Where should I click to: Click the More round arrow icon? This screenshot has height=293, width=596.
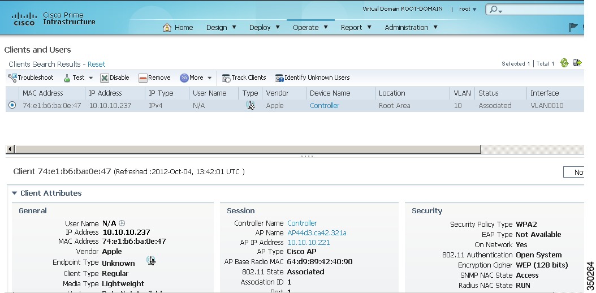(184, 78)
